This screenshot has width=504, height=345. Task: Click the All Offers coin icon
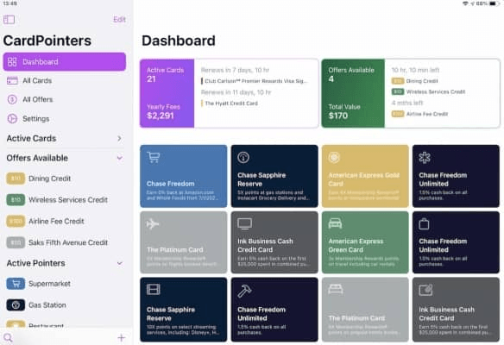click(12, 99)
